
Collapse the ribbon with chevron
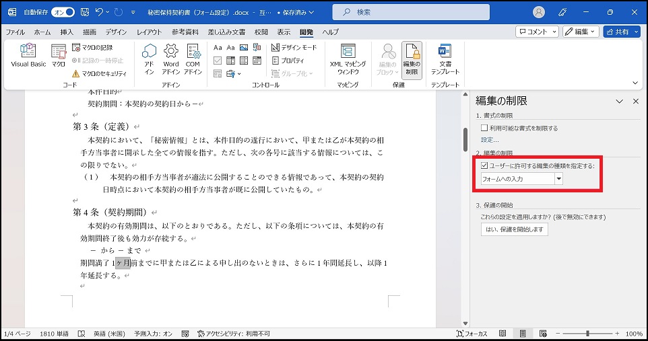click(x=635, y=83)
